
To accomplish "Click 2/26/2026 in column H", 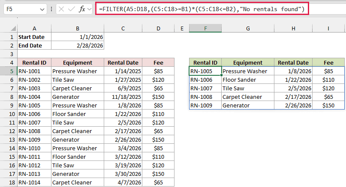I will [x=293, y=106].
